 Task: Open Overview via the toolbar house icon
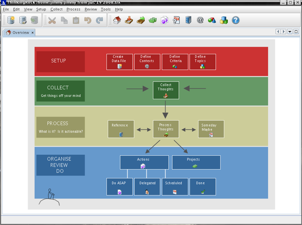tap(117, 20)
